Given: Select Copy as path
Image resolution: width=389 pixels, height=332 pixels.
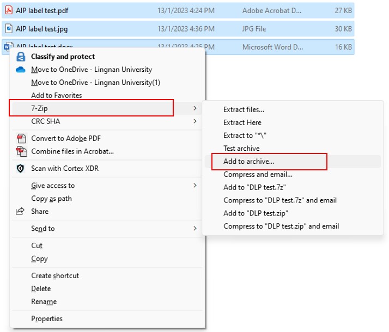Looking at the screenshot, I should click(51, 199).
